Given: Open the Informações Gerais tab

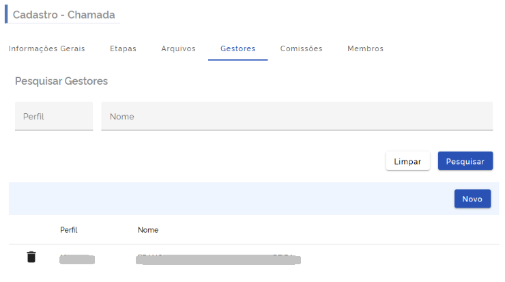Looking at the screenshot, I should (47, 48).
